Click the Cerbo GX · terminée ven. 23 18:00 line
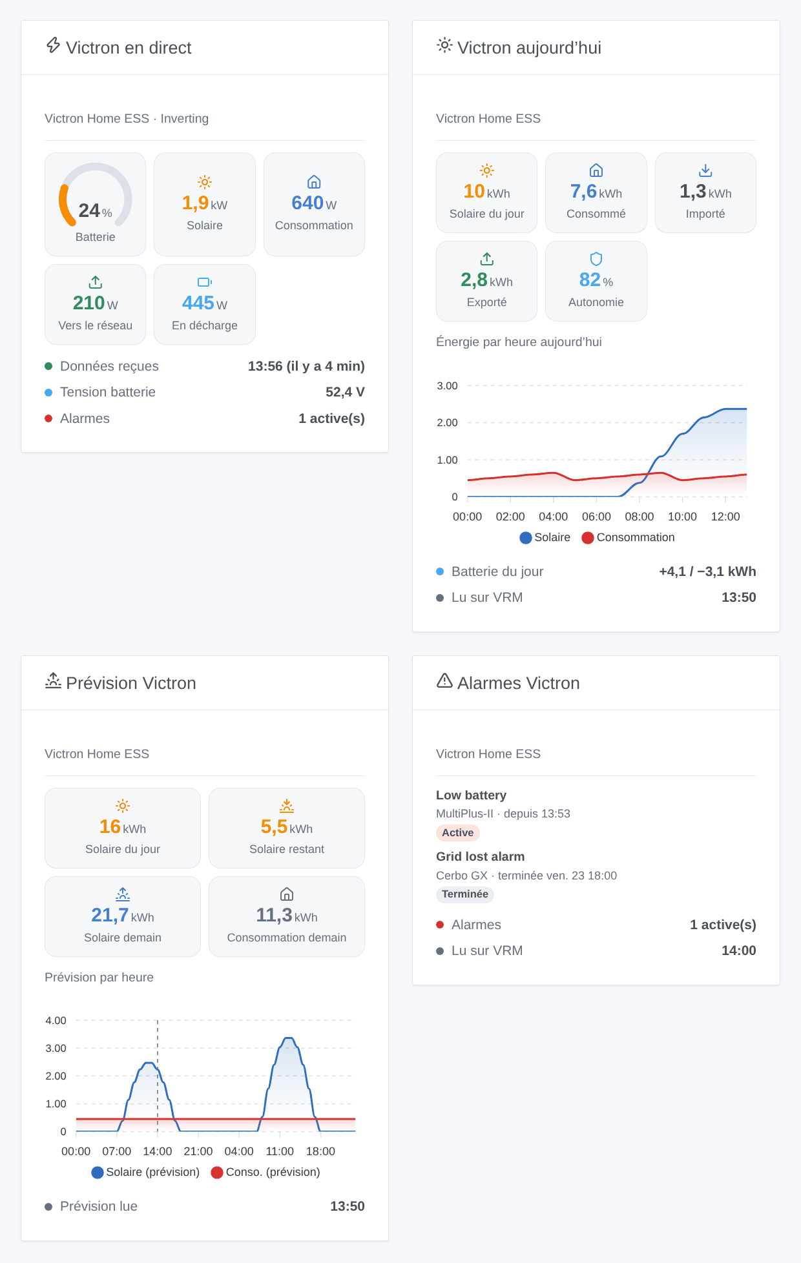 pyautogui.click(x=526, y=876)
